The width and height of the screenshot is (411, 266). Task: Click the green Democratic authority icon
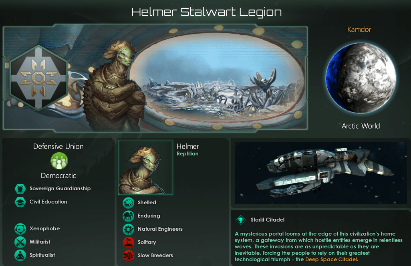pyautogui.click(x=59, y=161)
